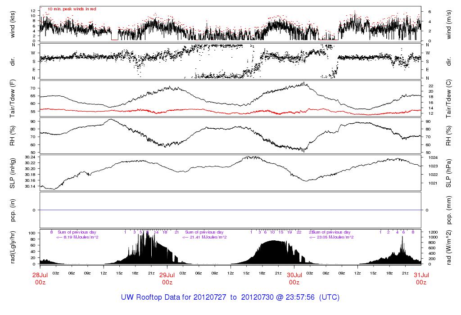Select the 'SLP (hPa)' axis label
Screen dimensions: 461x315
448,173
